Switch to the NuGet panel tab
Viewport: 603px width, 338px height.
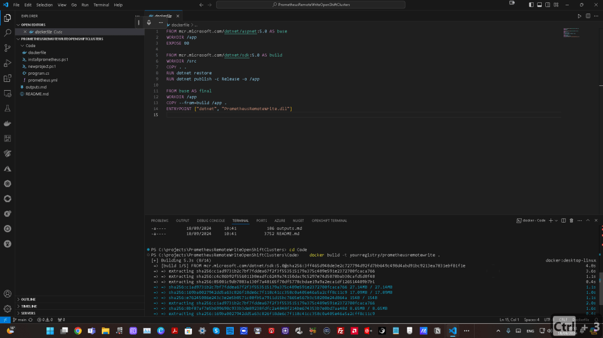pos(298,221)
